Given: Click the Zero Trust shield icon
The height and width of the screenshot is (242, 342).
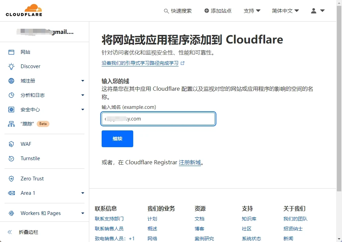Looking at the screenshot, I should 11,179.
